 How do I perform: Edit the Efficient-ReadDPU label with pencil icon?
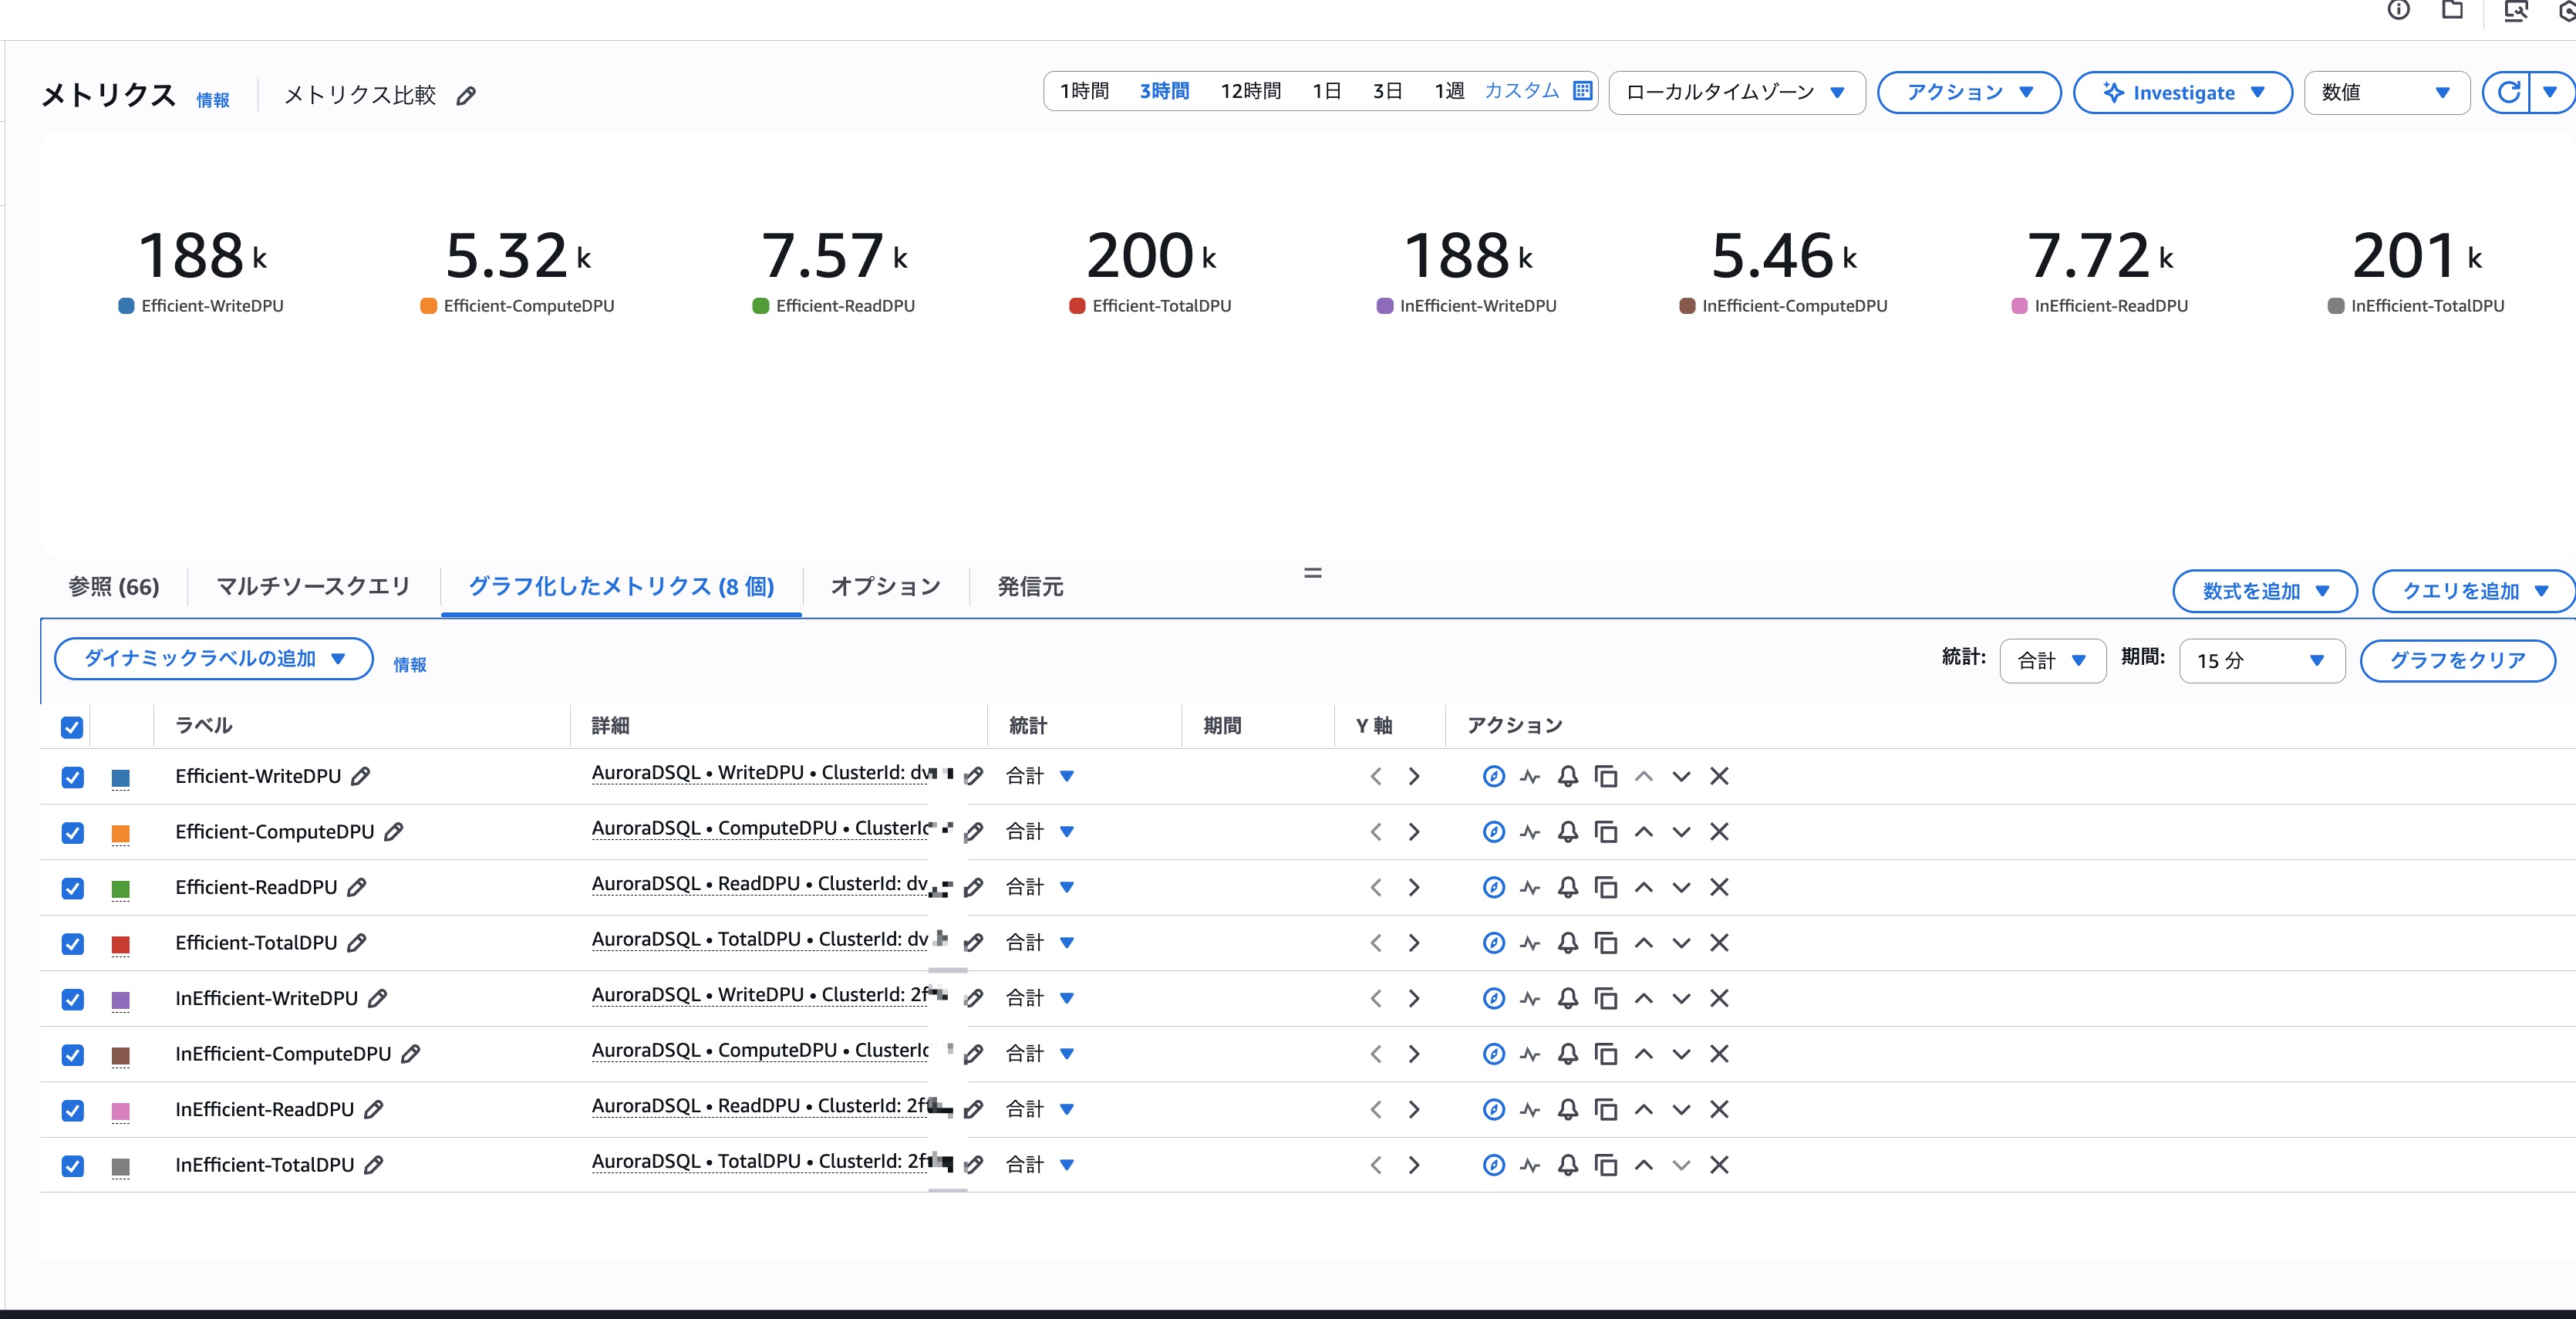(x=357, y=887)
